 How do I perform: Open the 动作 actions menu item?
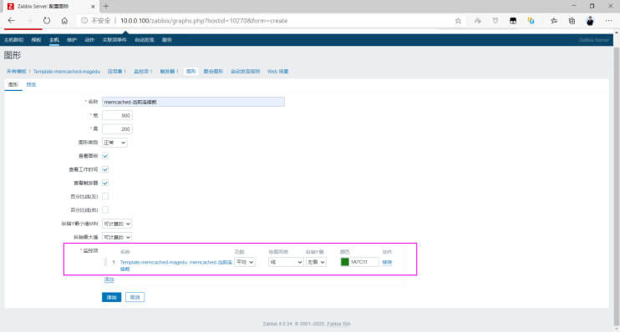coord(89,40)
